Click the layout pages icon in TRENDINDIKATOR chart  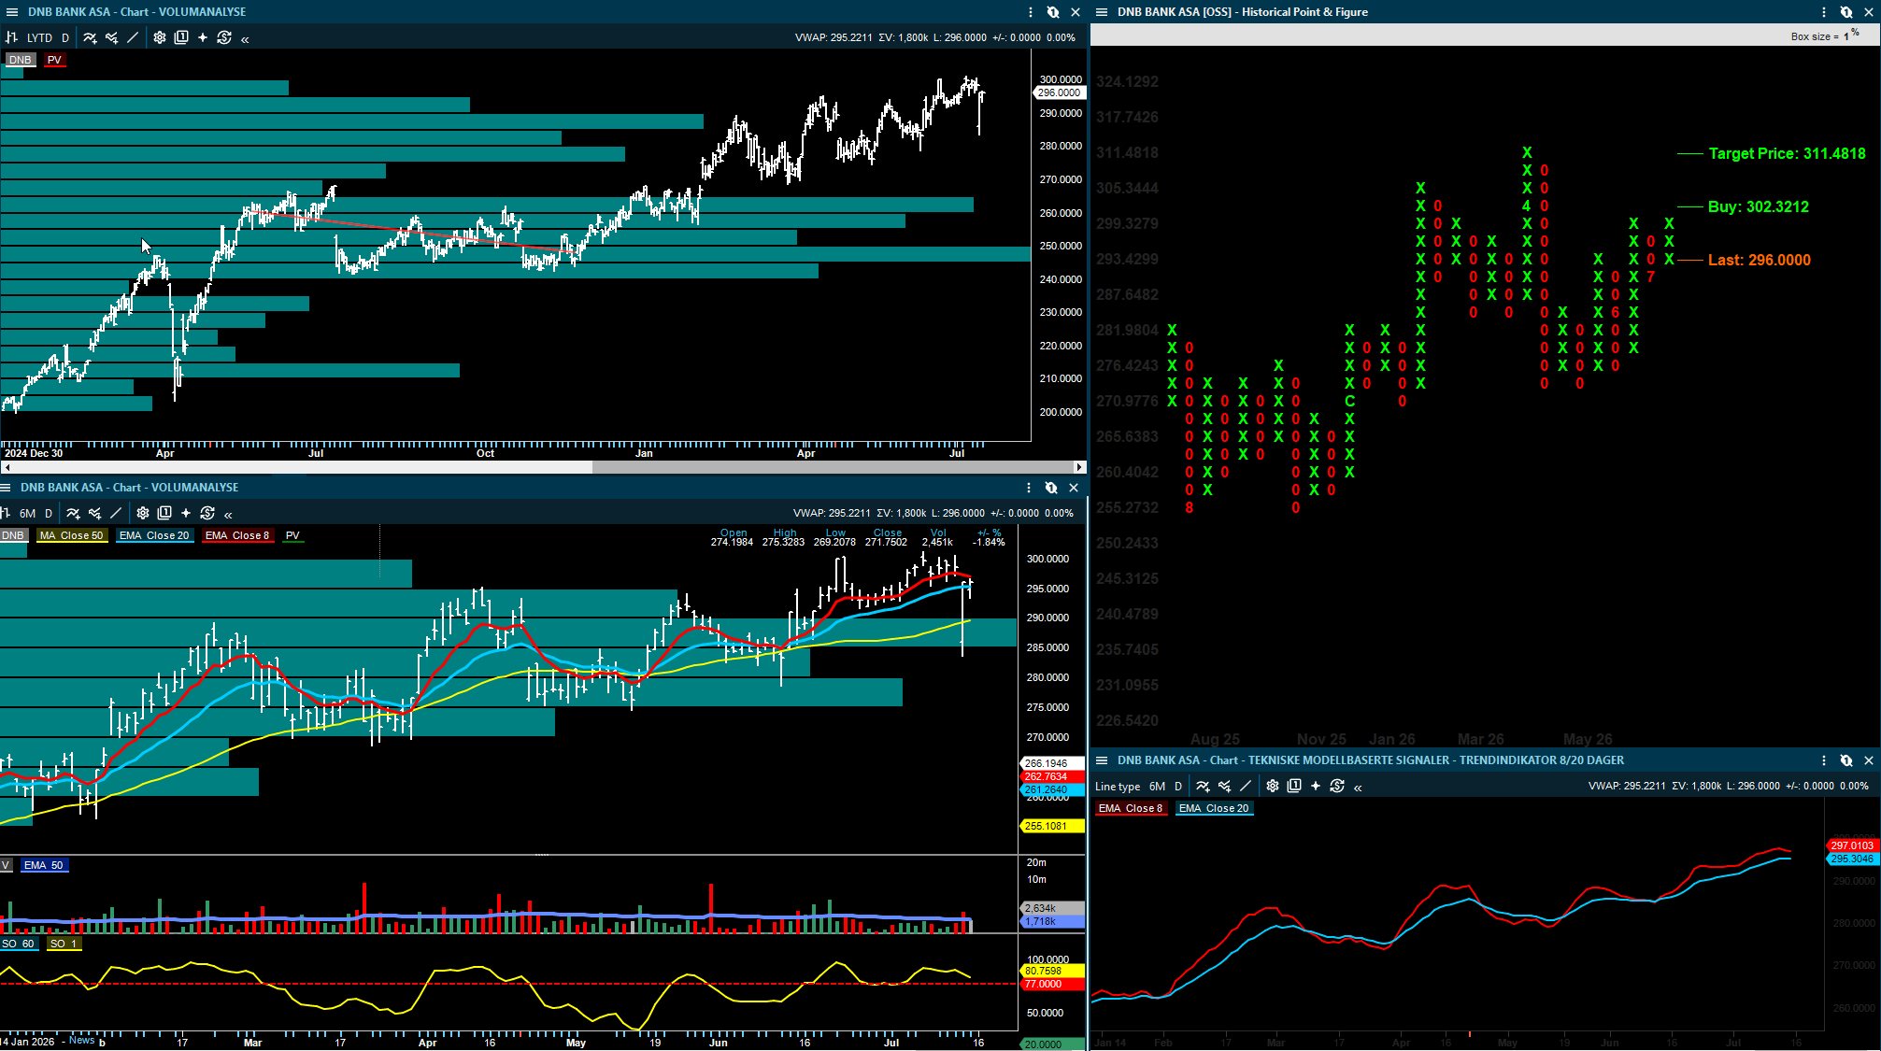coord(1294,786)
